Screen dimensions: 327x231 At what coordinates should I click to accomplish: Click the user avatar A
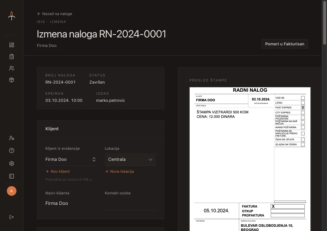[12, 191]
